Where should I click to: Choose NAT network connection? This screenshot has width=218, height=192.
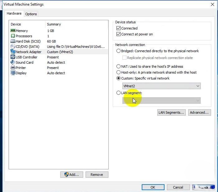pyautogui.click(x=118, y=66)
